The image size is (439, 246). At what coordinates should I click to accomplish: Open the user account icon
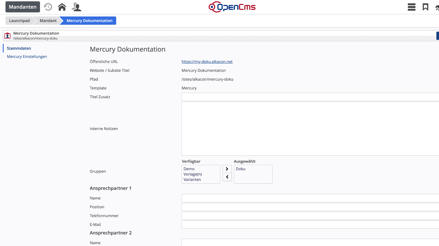tap(76, 7)
